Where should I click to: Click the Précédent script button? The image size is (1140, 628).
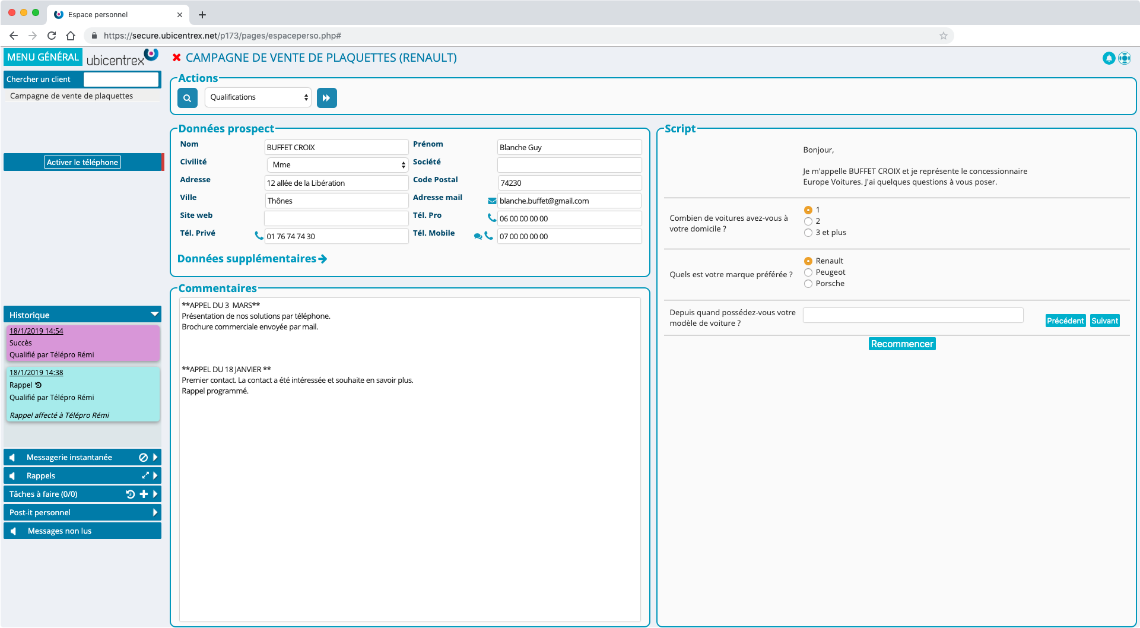1065,321
